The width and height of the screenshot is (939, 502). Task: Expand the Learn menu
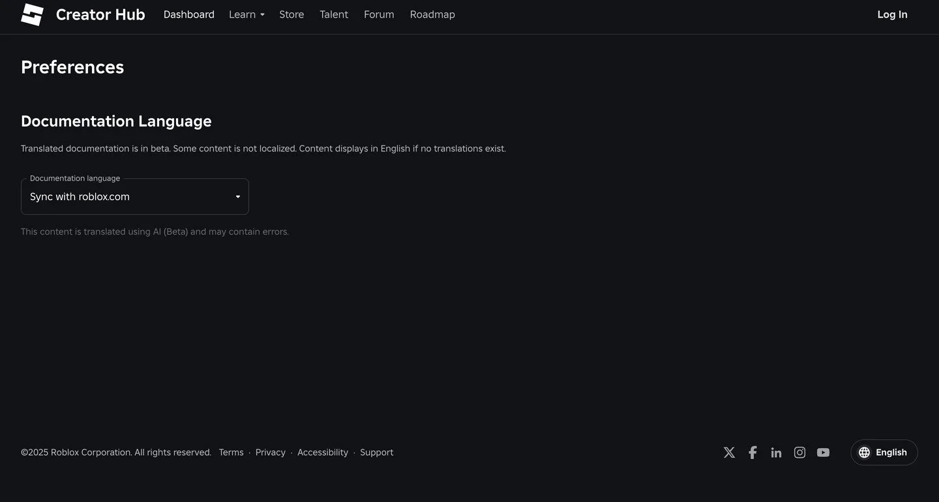246,14
